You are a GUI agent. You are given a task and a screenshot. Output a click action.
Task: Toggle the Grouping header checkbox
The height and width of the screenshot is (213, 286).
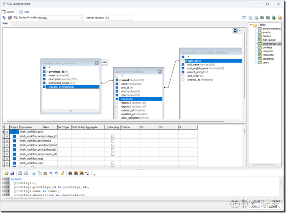(106, 127)
